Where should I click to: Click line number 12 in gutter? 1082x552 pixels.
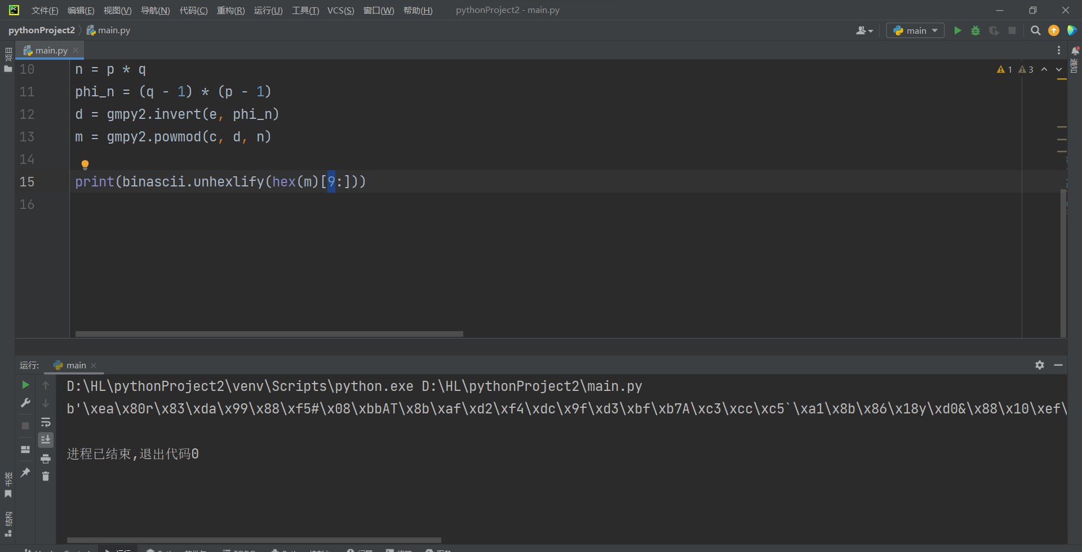click(x=27, y=114)
